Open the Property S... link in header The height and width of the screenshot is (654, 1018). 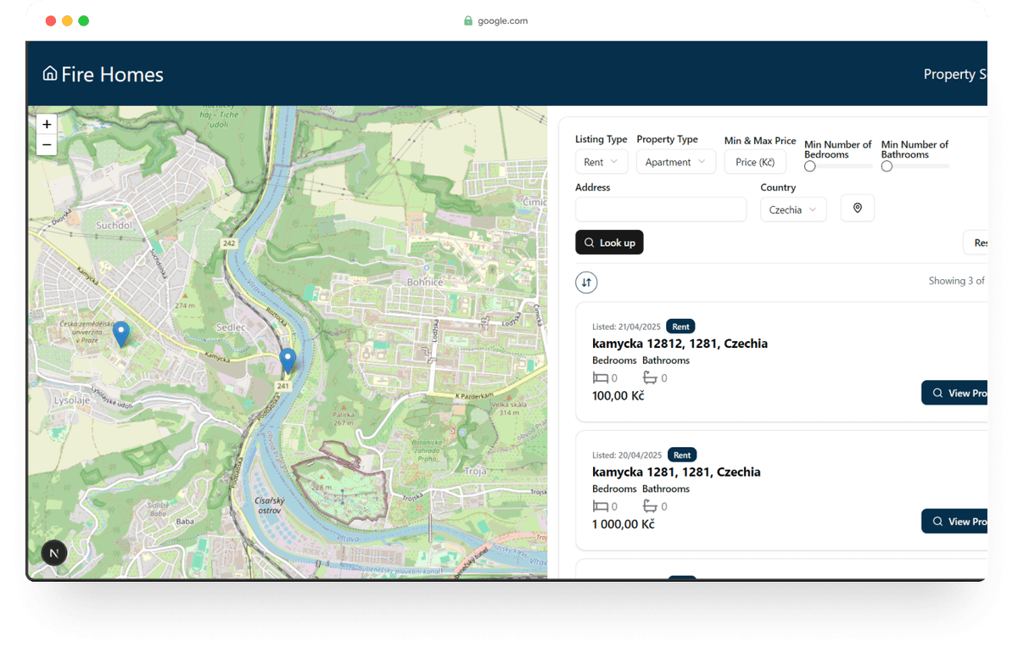pyautogui.click(x=954, y=75)
